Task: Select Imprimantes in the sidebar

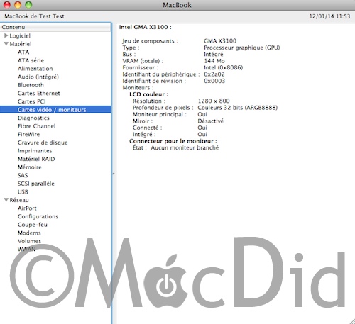Action: point(35,151)
